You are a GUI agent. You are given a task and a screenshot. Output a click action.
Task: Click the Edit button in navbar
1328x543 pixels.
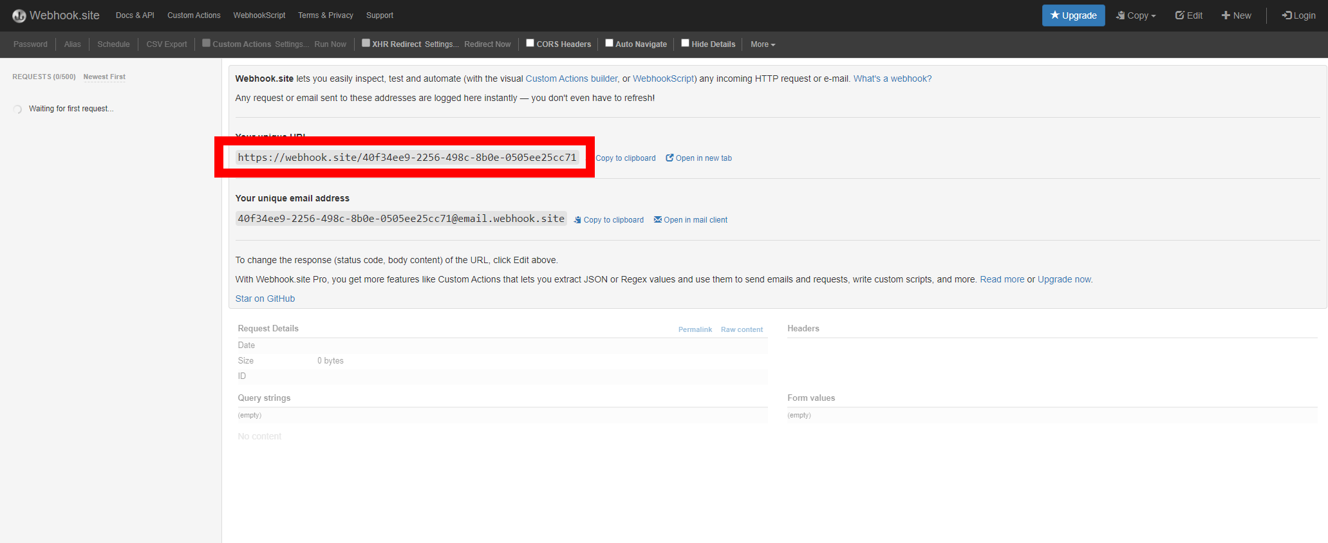coord(1189,15)
